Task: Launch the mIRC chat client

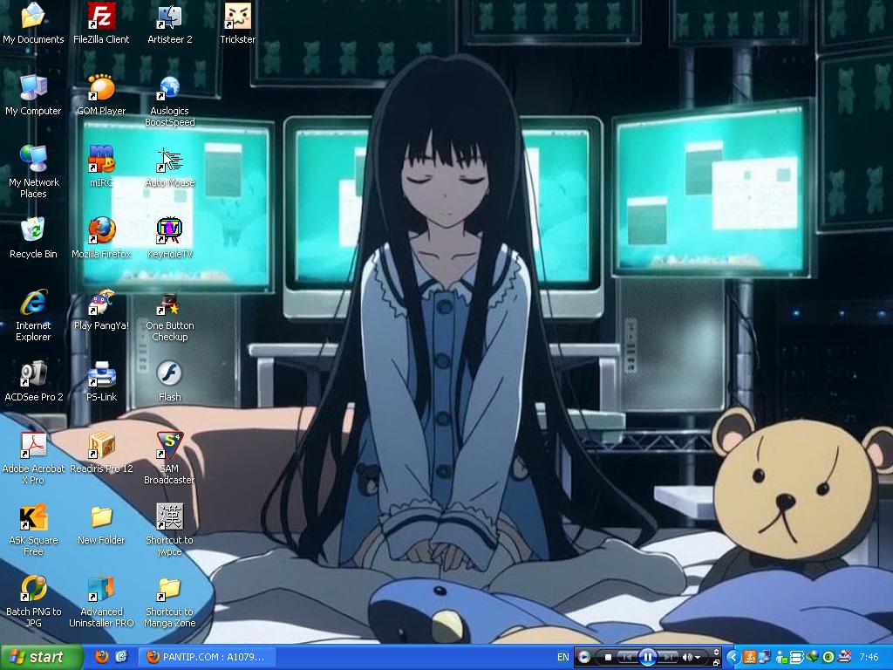Action: (x=101, y=167)
